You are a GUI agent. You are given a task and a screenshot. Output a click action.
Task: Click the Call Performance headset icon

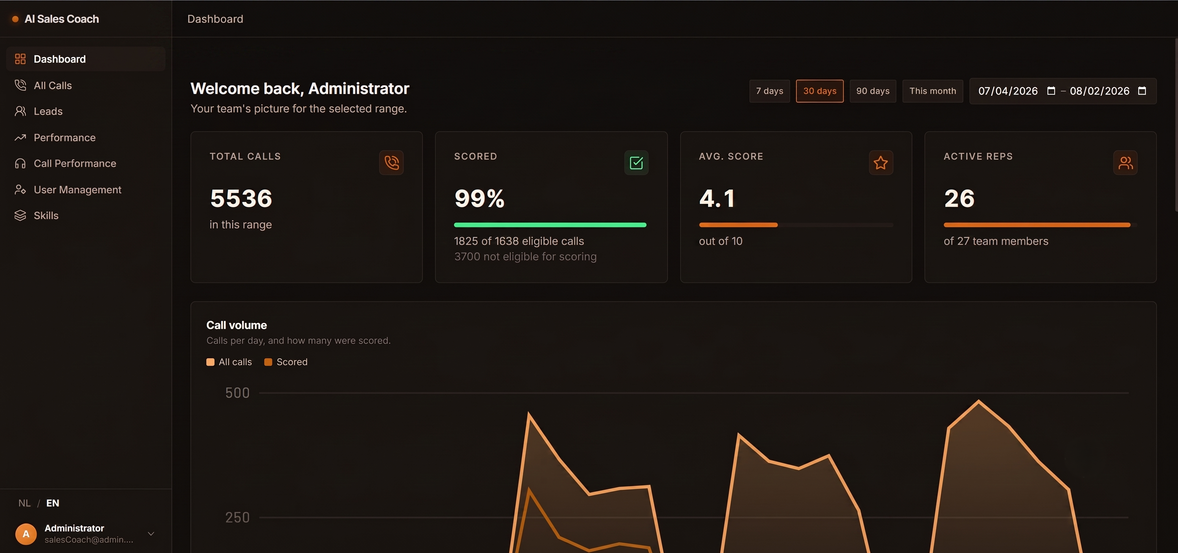pyautogui.click(x=20, y=163)
